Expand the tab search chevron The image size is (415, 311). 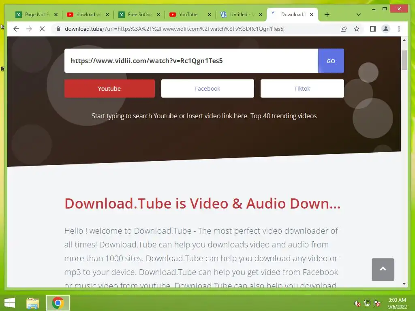coord(359,15)
